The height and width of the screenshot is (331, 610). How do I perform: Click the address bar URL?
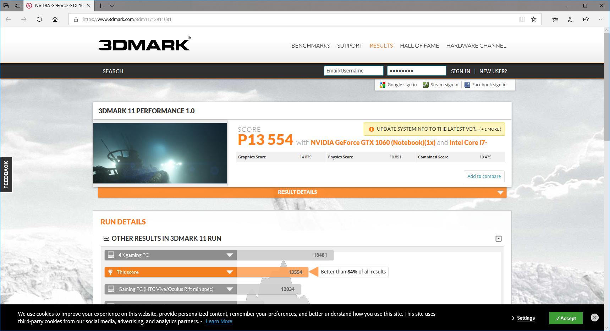127,20
